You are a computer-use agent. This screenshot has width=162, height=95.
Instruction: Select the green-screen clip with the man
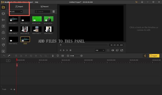49,19
